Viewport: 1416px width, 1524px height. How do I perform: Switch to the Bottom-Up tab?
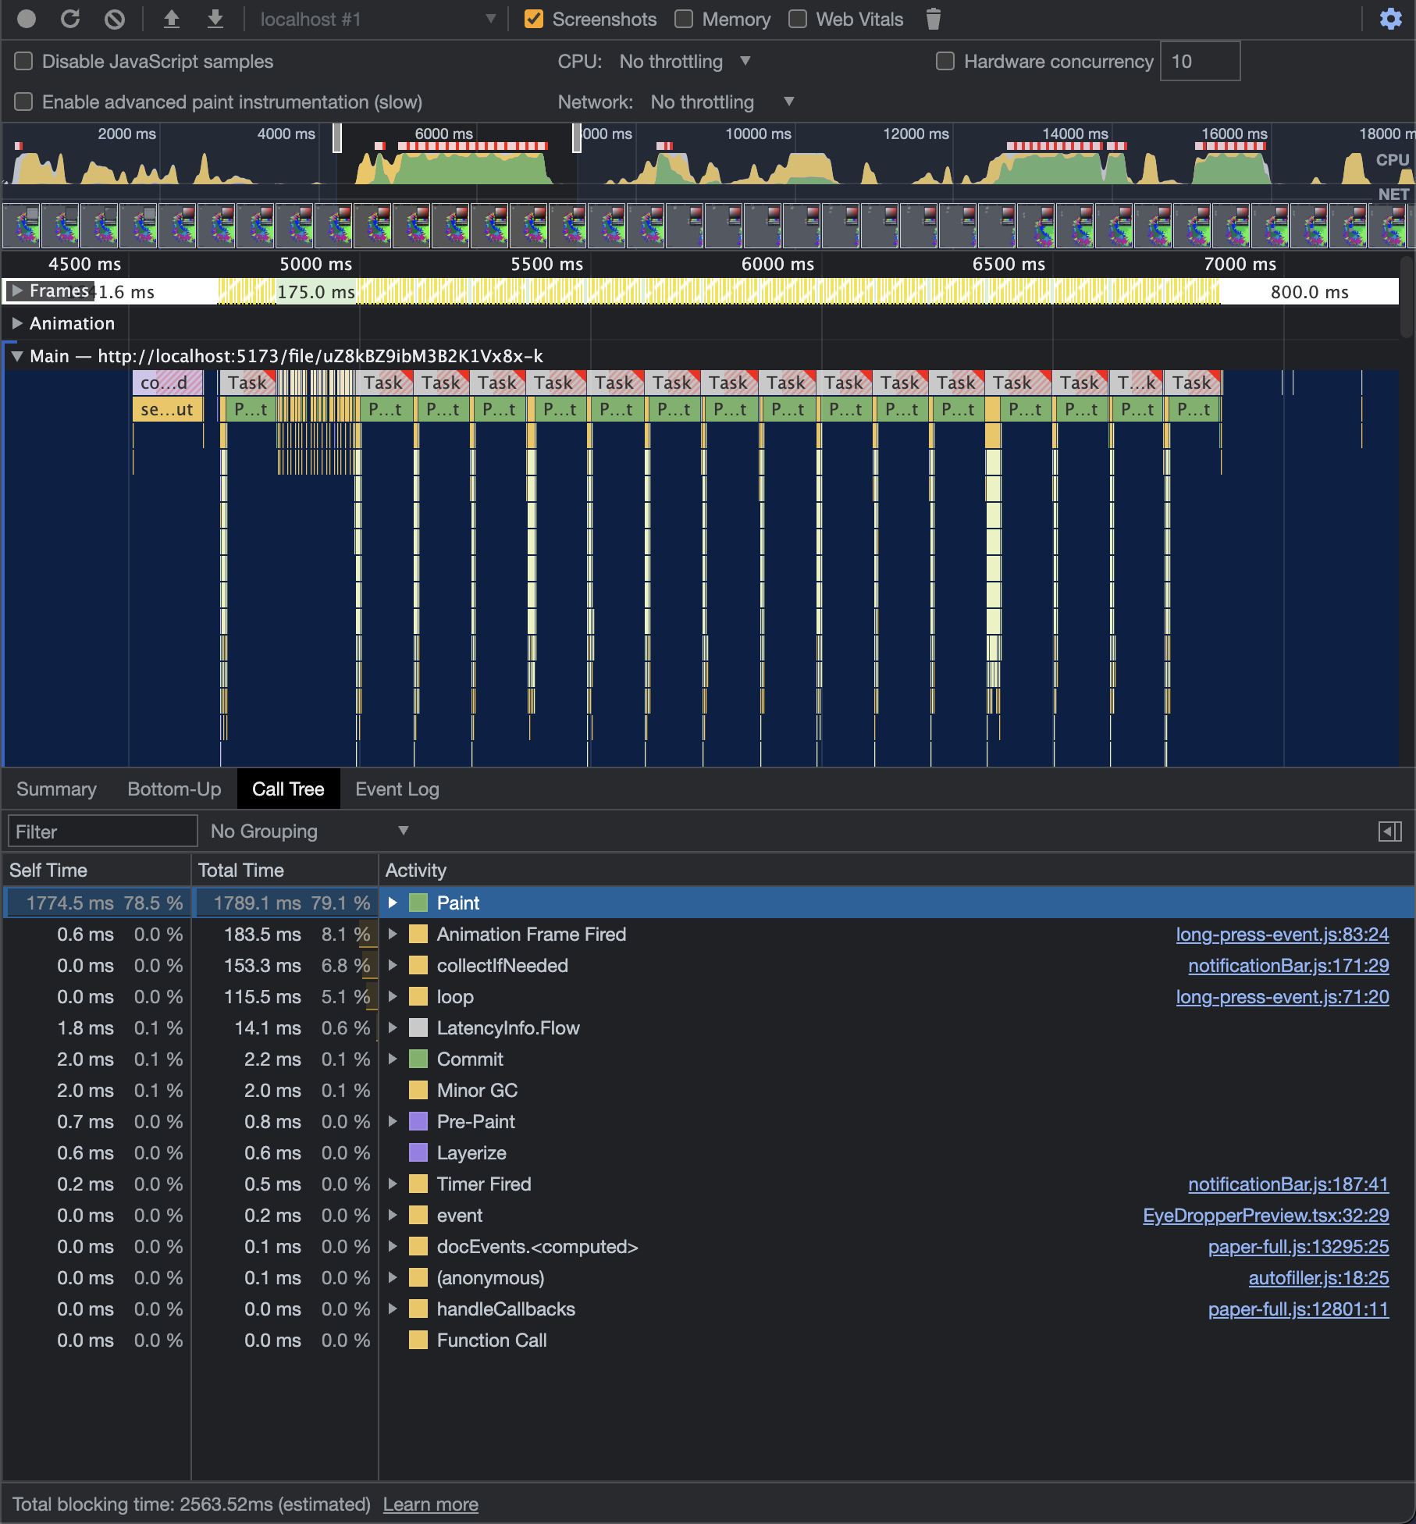pos(173,789)
